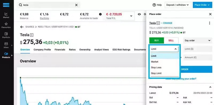
Task: Expand the Total P/L dropdown
Action: coord(131,16)
